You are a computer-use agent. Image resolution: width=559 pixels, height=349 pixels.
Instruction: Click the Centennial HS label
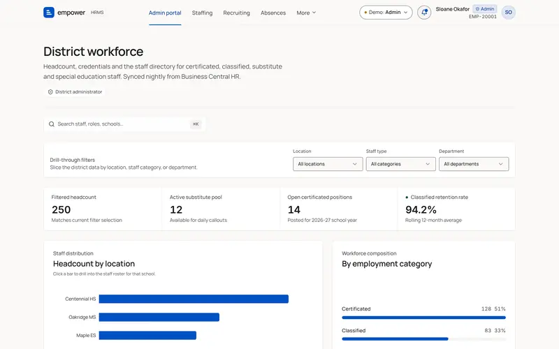[80, 299]
